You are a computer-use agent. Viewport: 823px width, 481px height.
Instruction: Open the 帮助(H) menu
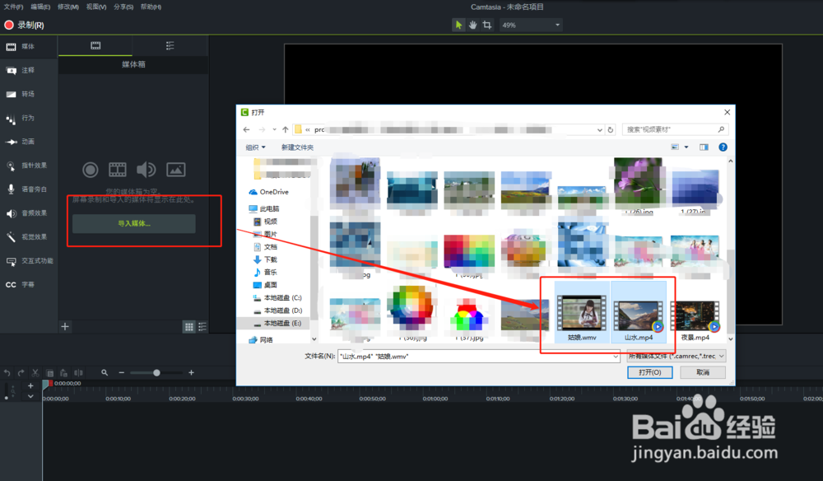(x=151, y=7)
